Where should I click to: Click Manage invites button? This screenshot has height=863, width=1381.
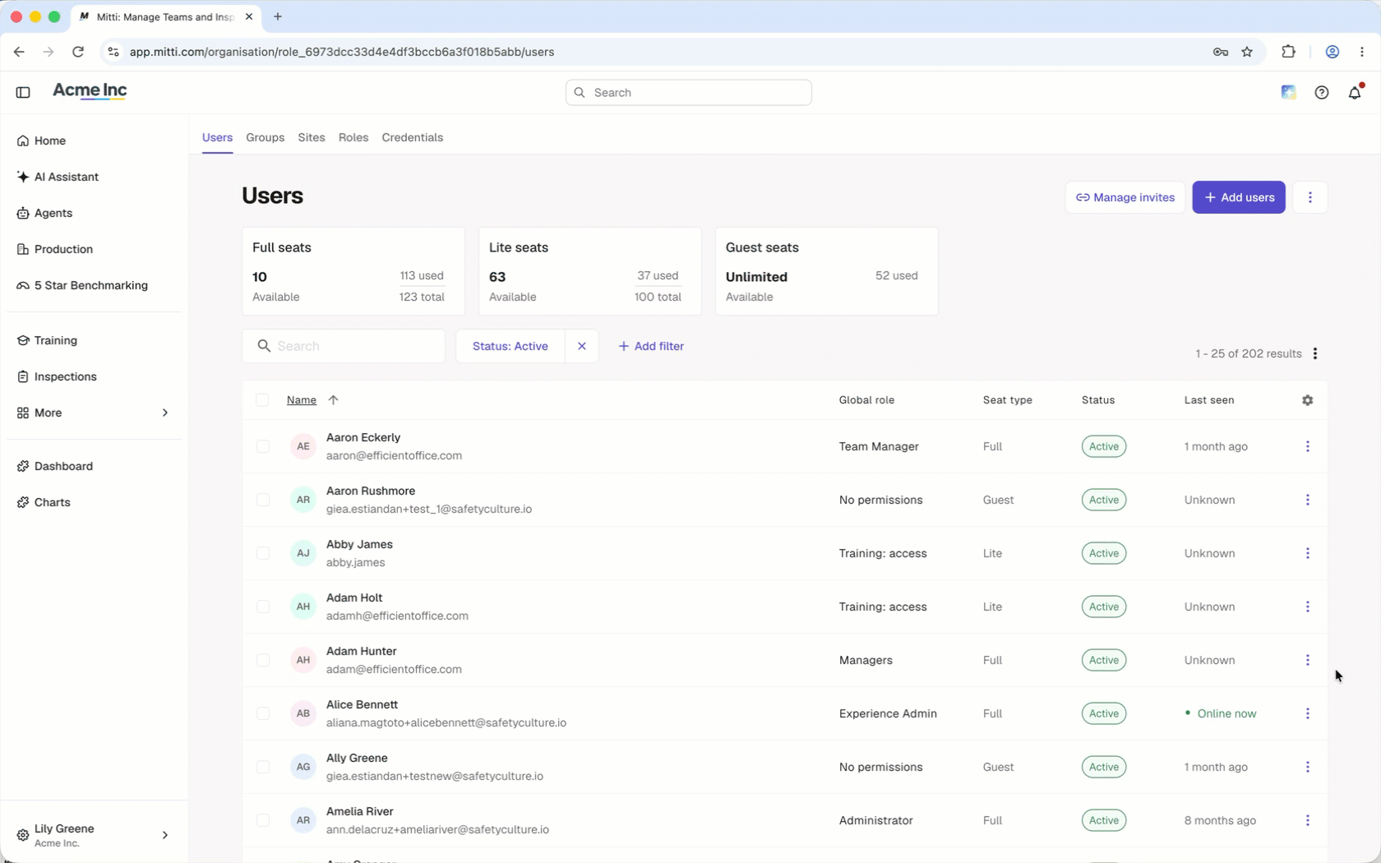[x=1125, y=197]
